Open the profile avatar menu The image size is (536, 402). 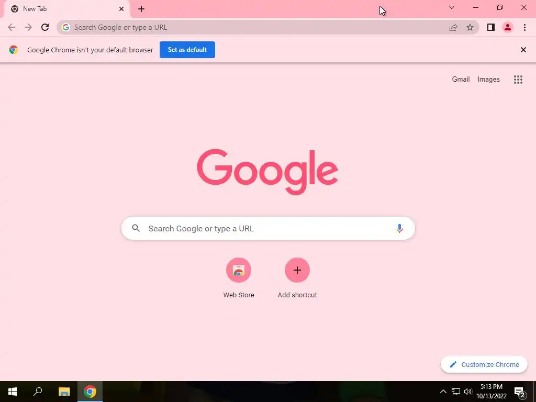pos(508,27)
